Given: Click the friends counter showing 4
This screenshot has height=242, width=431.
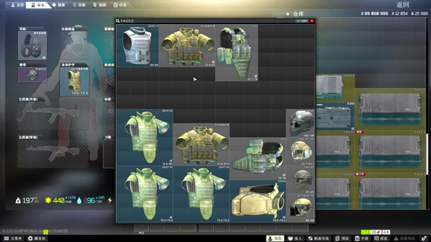Looking at the screenshot, I should click(386, 232).
